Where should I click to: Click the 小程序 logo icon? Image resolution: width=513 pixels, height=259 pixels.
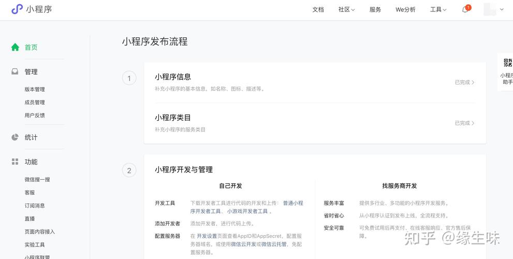tap(17, 9)
